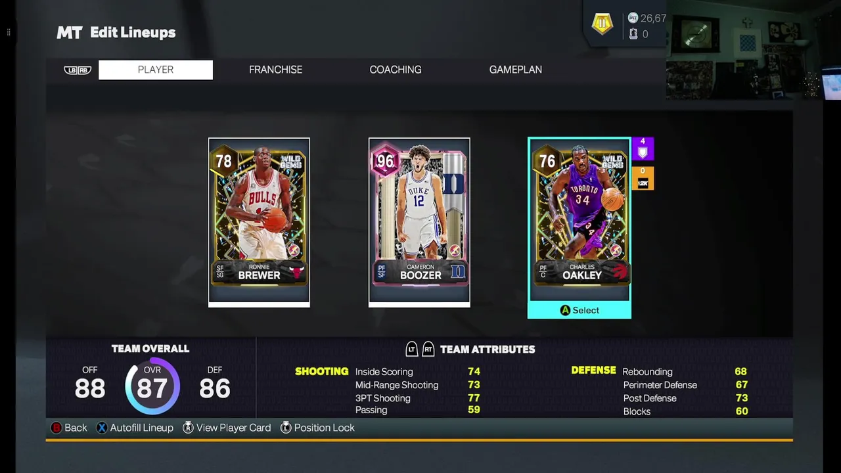Viewport: 841px width, 473px height.
Task: Click the Bulls logo on Brewer card
Action: click(297, 271)
